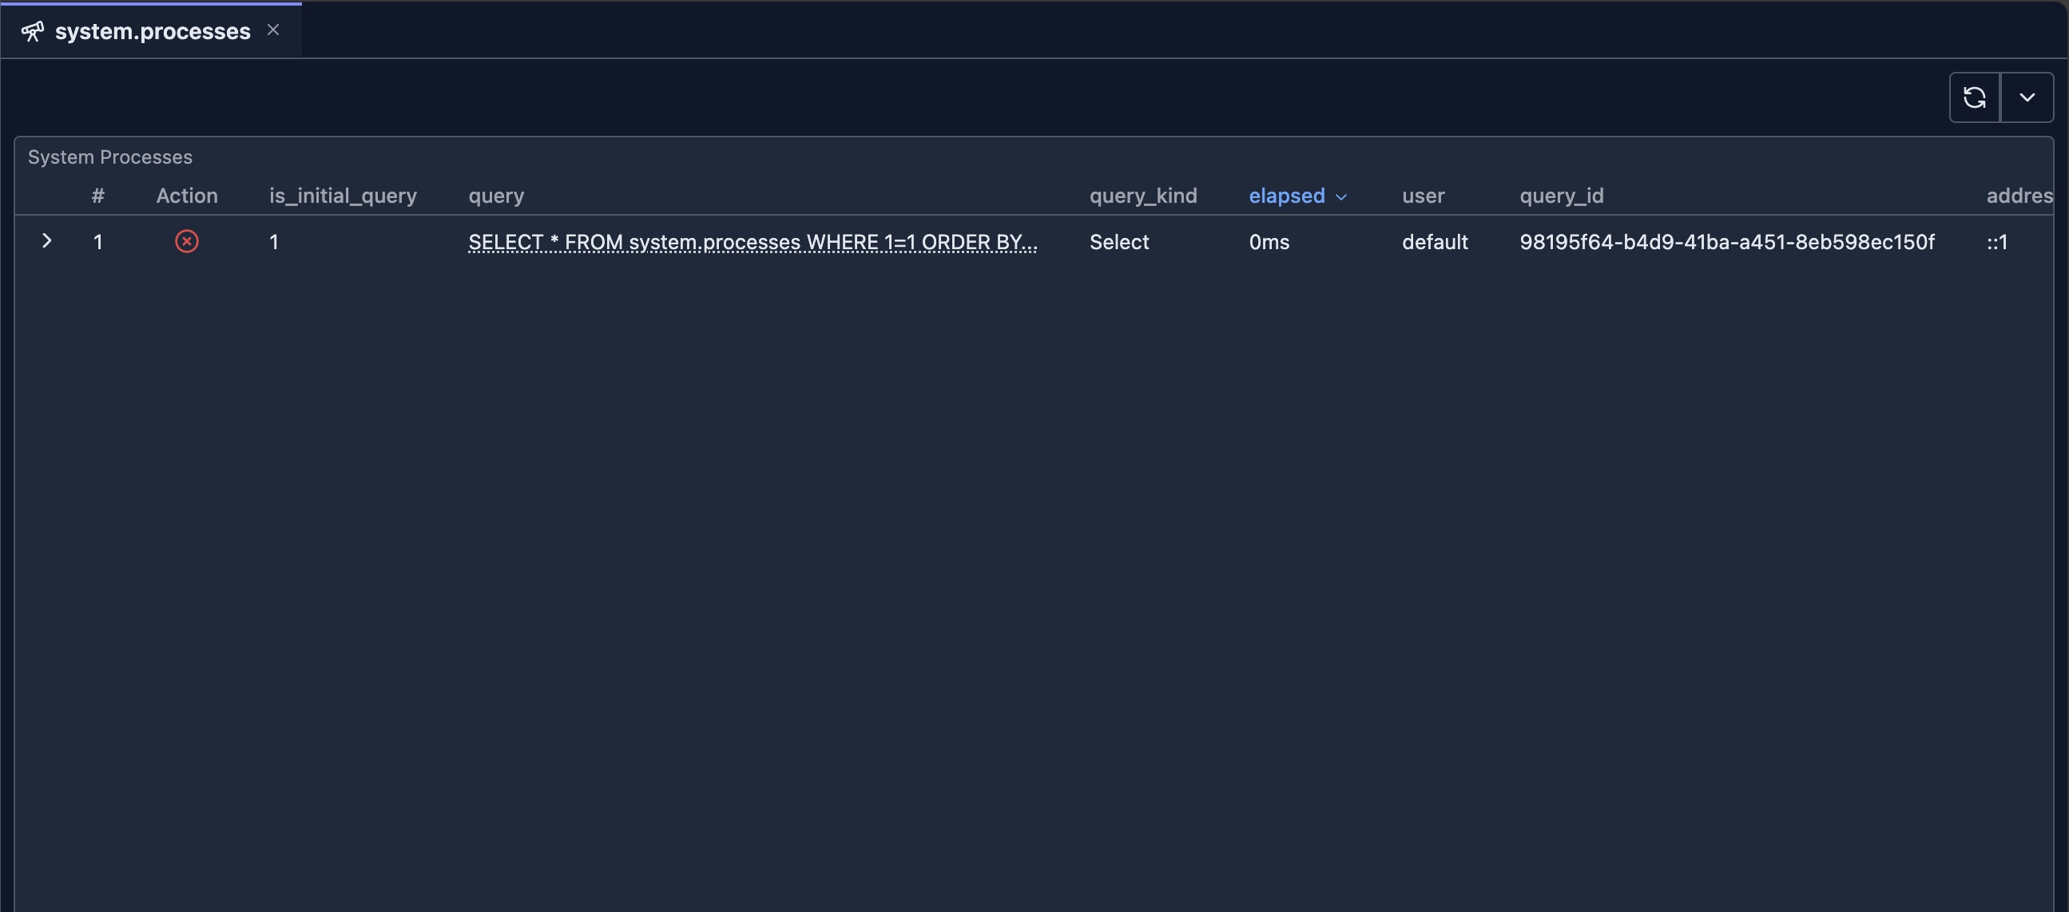Click the query_id value 98195f64 cell

pyautogui.click(x=1726, y=242)
